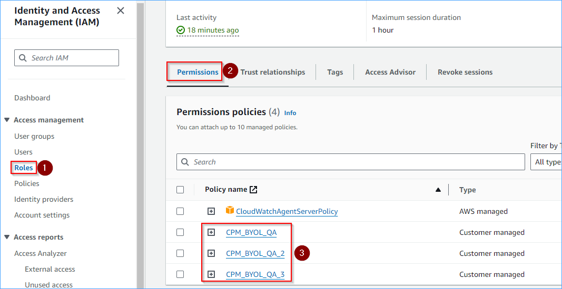
Task: Open External access under Access Analyzer
Action: click(50, 270)
